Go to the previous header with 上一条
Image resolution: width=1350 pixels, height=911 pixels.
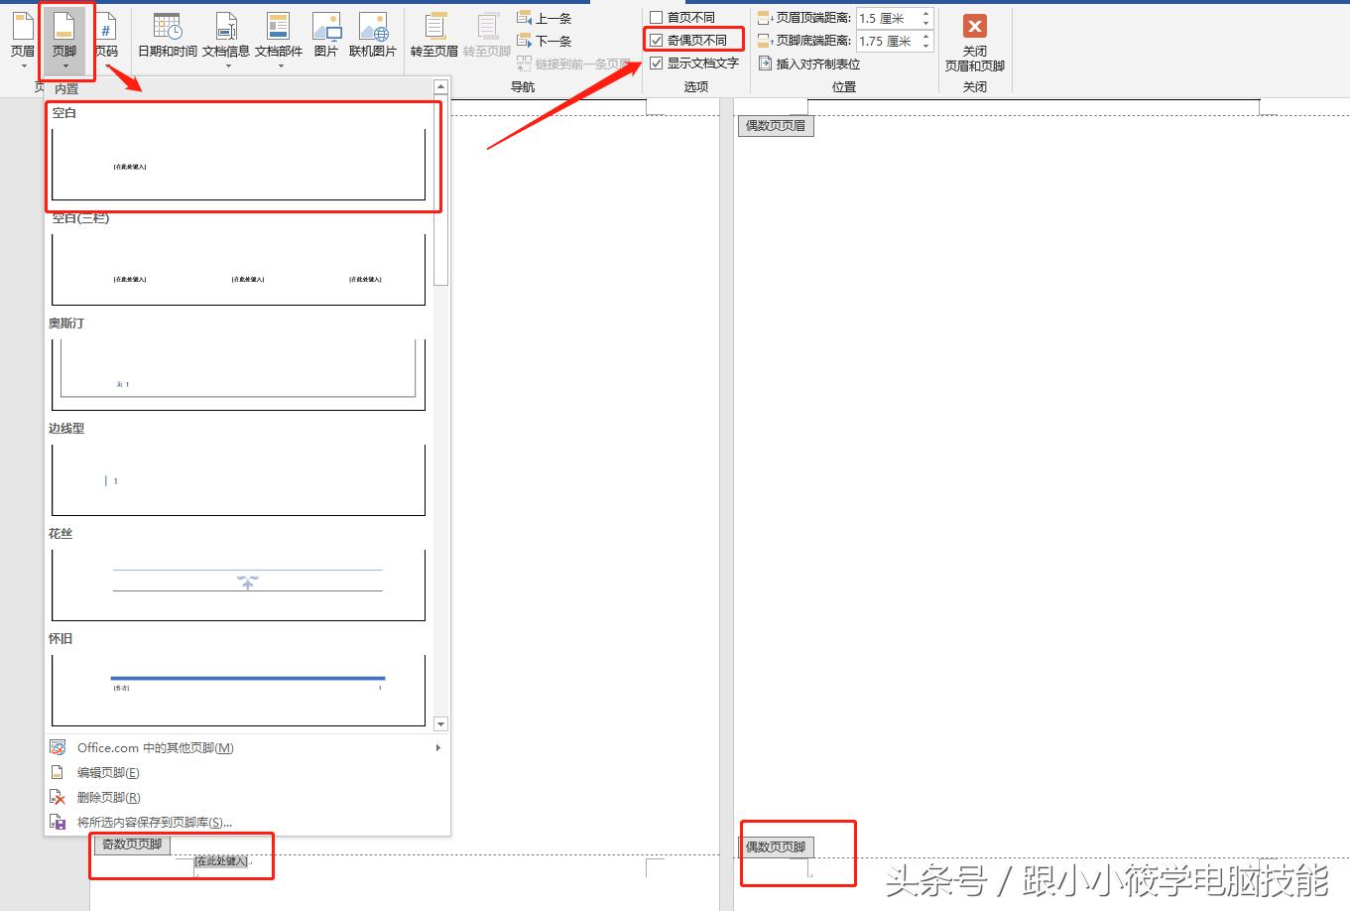point(546,17)
